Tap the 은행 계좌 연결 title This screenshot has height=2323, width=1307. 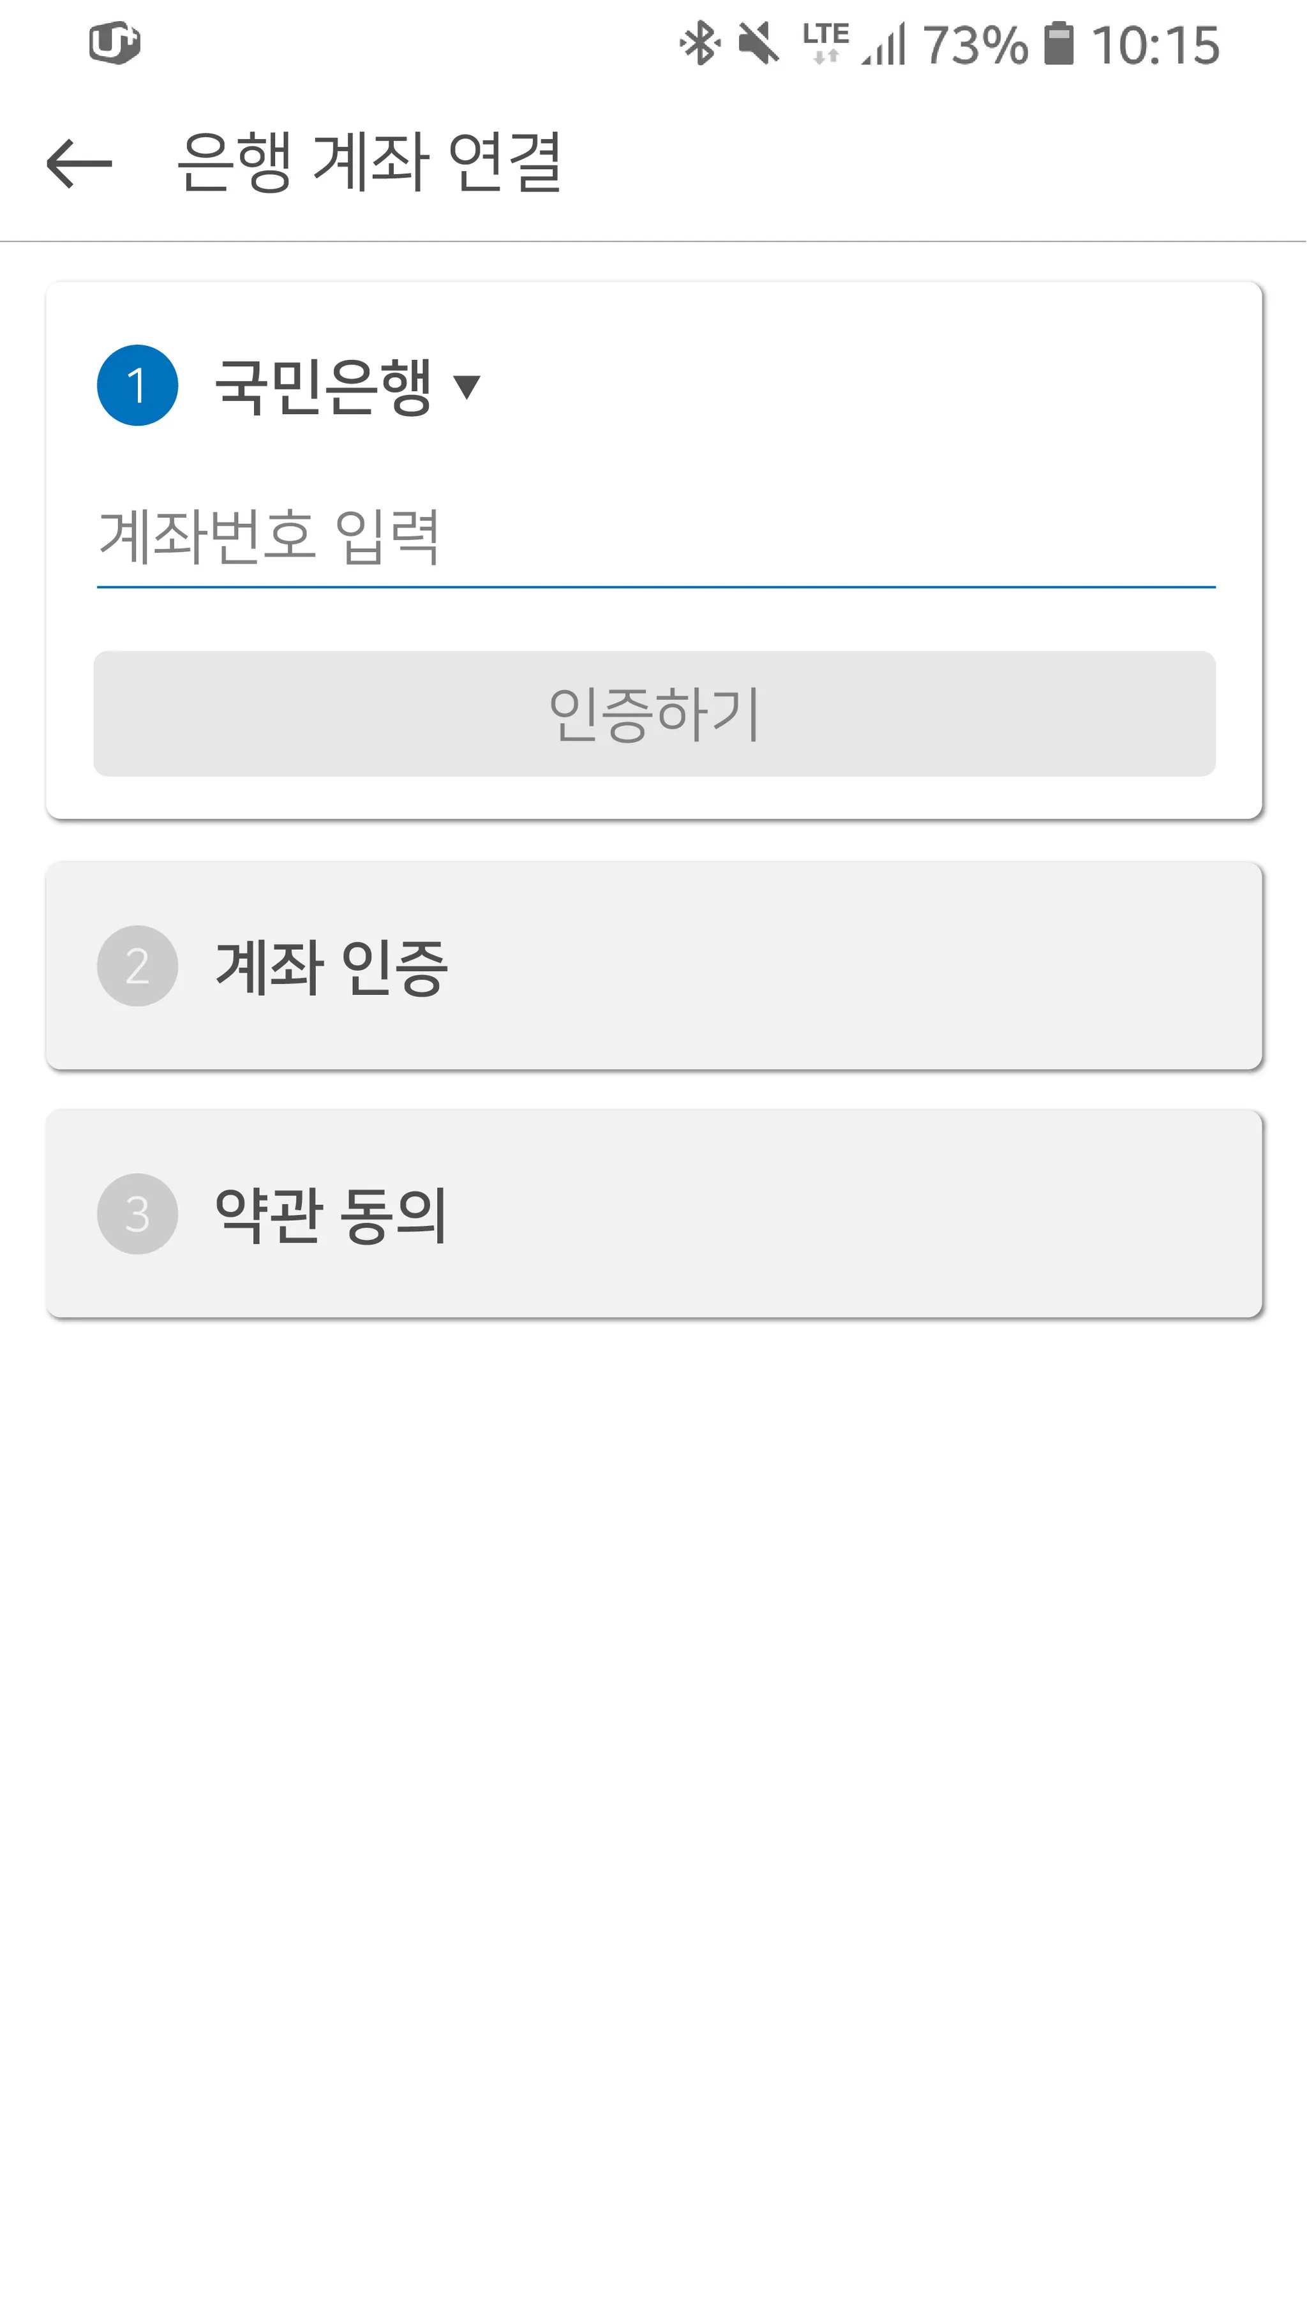(369, 163)
